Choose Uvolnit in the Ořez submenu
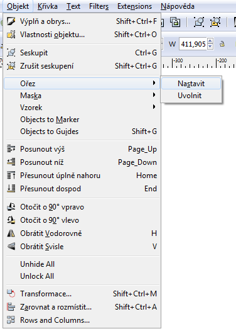 191,96
